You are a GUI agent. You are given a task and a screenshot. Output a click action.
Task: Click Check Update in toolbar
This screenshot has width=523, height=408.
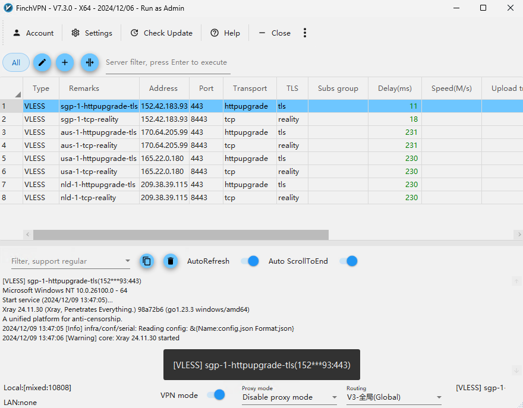click(161, 33)
